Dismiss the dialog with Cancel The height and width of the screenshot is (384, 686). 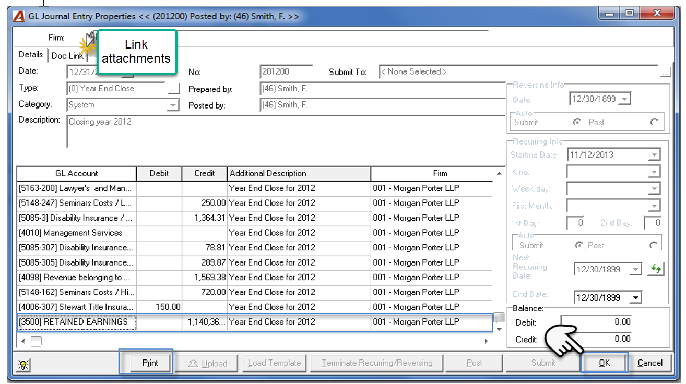(650, 363)
